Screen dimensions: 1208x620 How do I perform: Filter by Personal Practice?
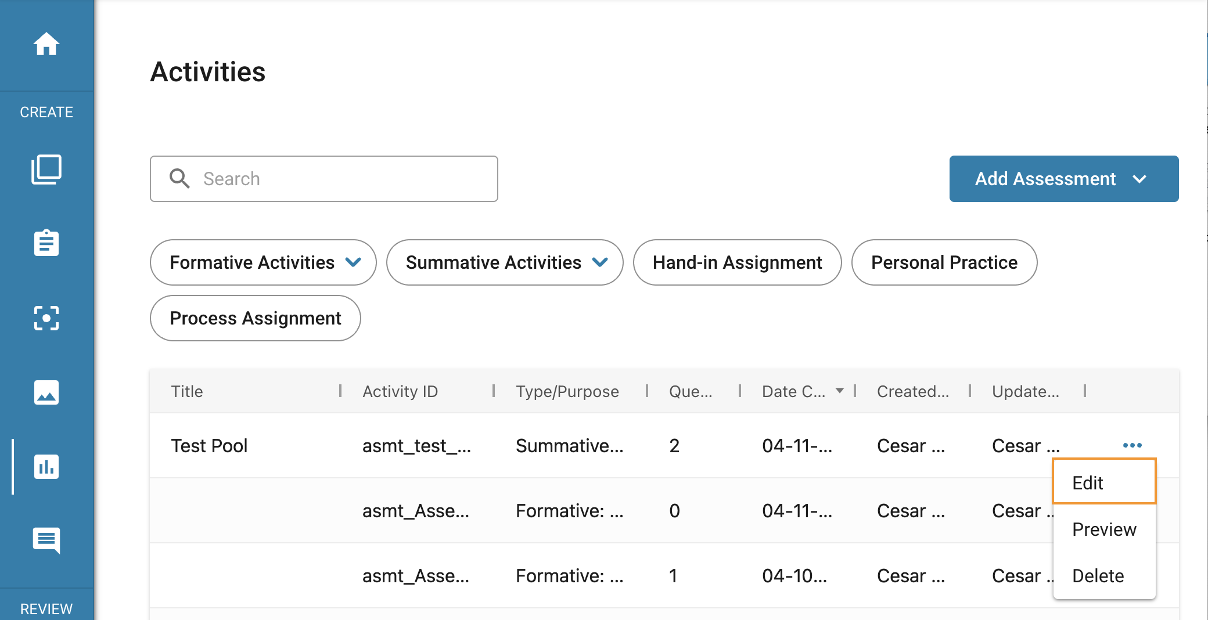coord(944,262)
